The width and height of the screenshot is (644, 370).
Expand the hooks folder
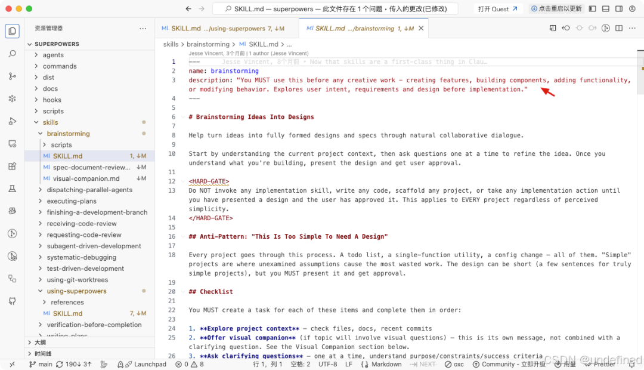click(89, 100)
